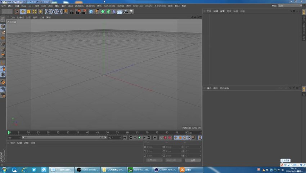Click the last used tool yellow plus icon
306x173 pixels.
(x=40, y=12)
